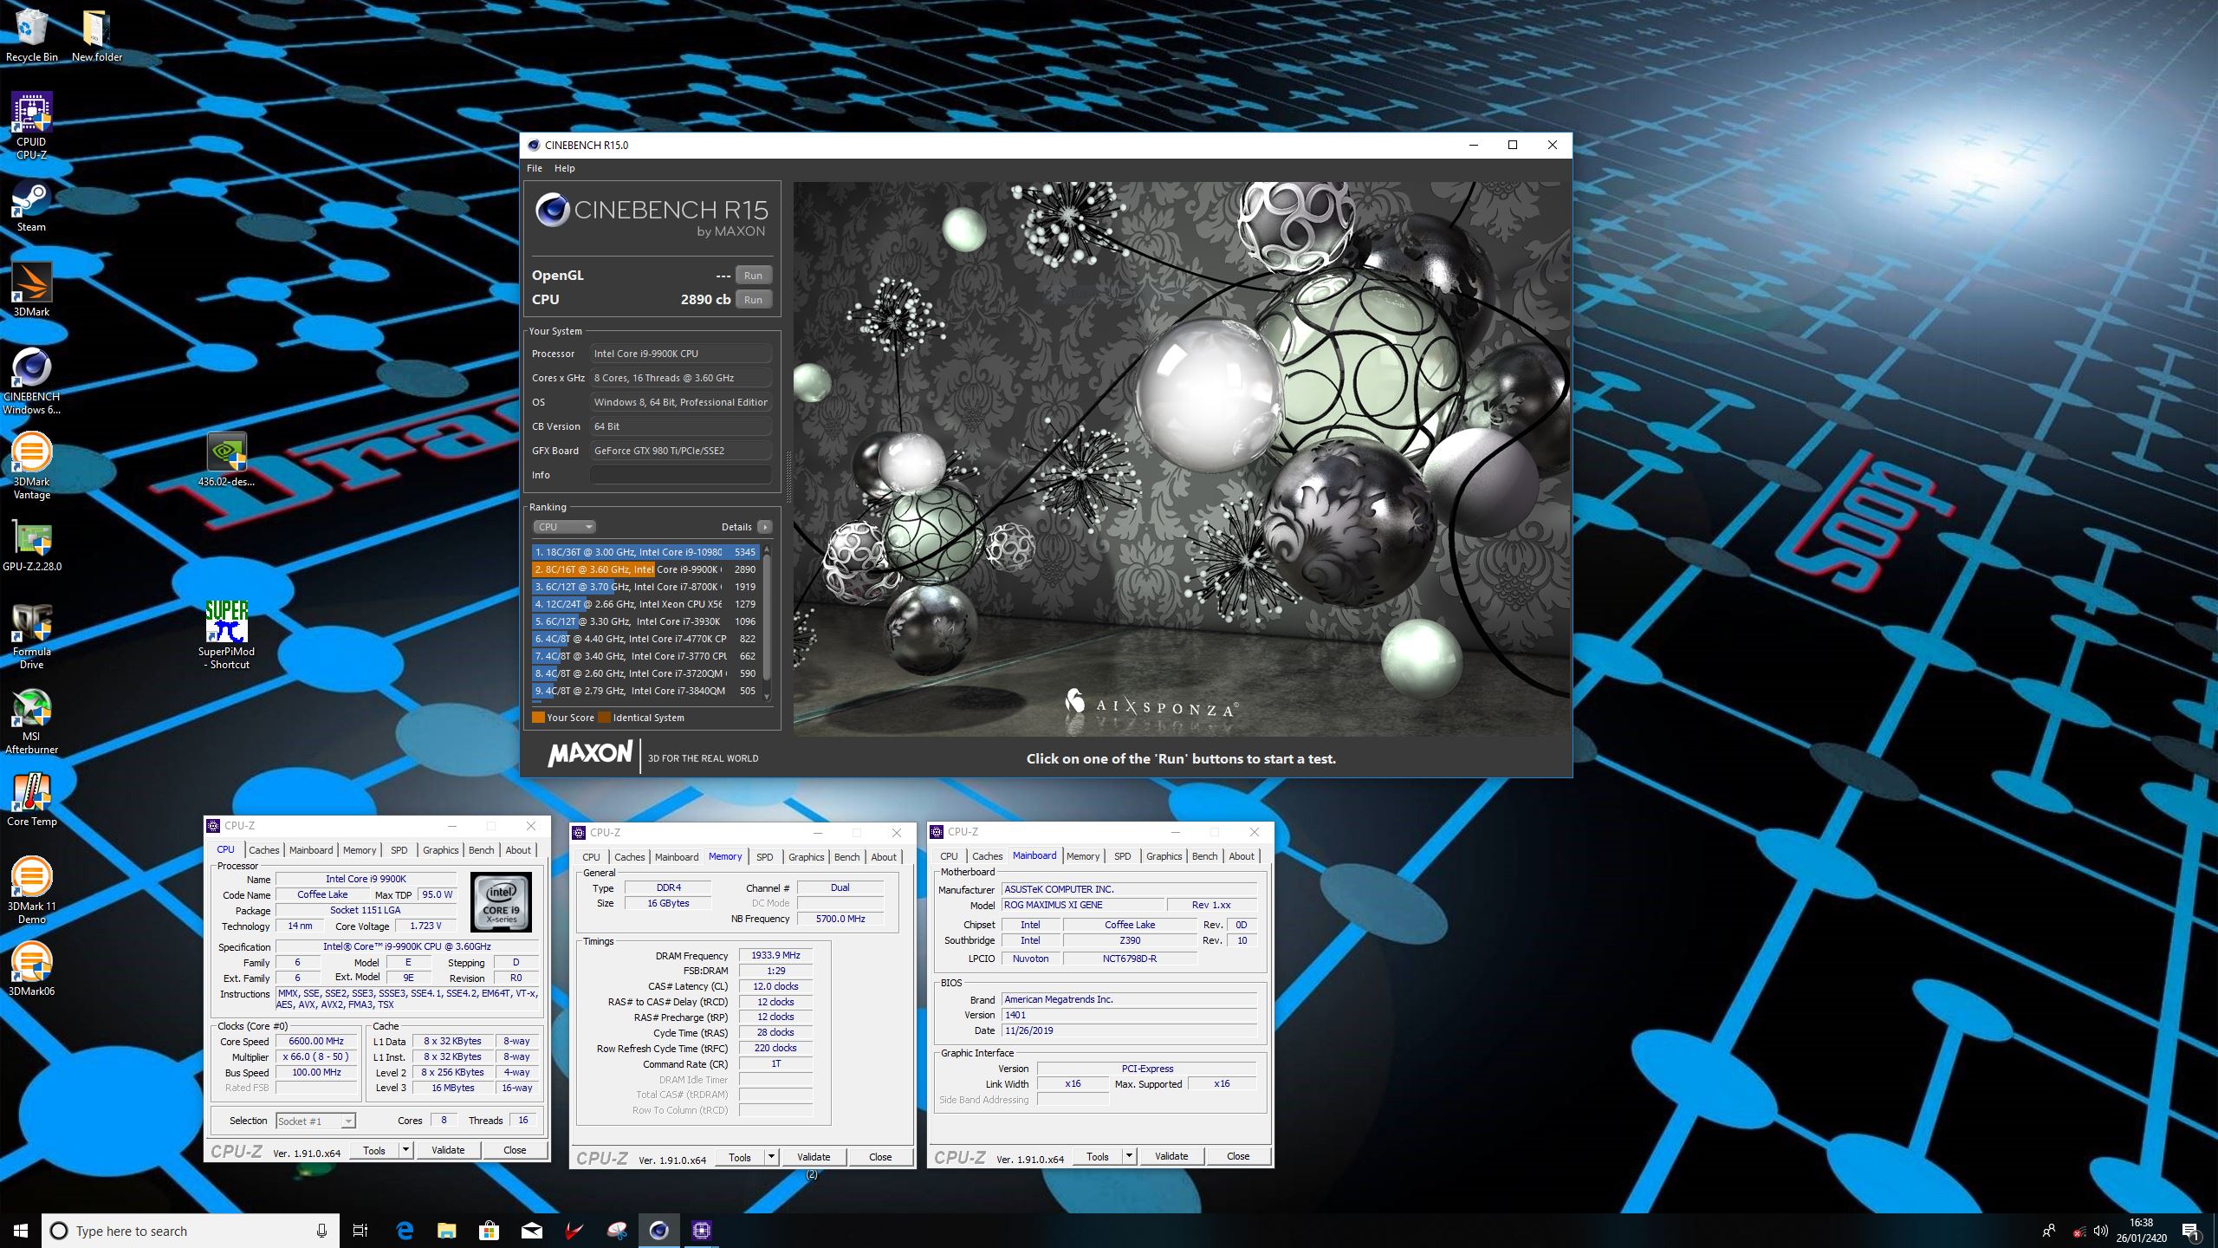Click the Cinebench Info input field
Image resolution: width=2218 pixels, height=1248 pixels.
point(680,475)
